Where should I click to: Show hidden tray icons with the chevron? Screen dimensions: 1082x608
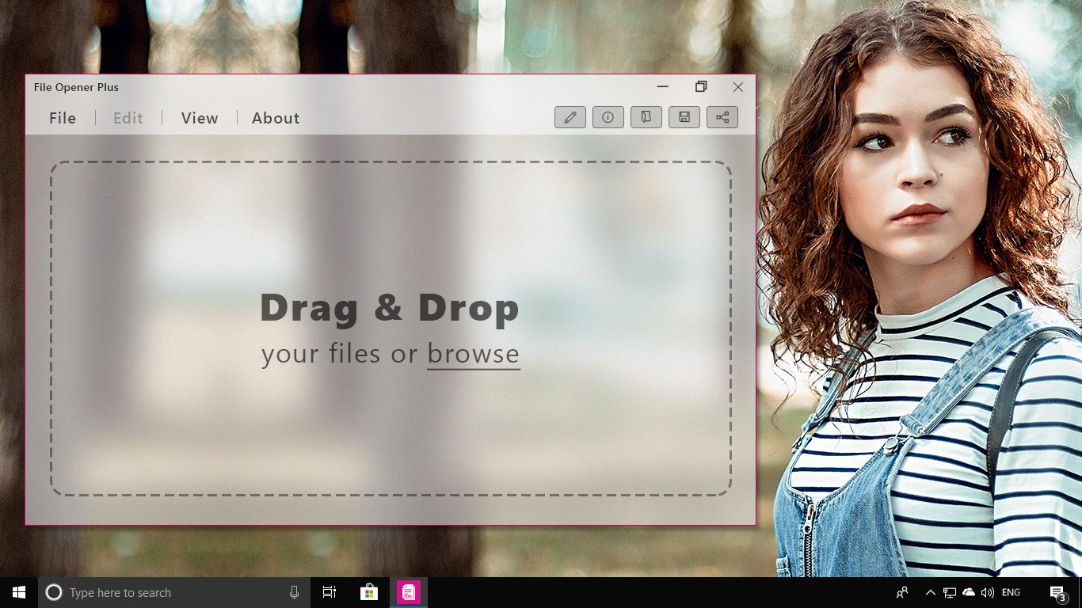tap(931, 592)
